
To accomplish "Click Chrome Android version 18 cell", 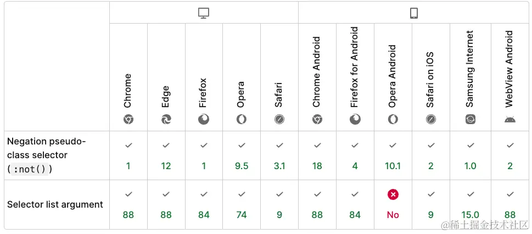I will [317, 155].
